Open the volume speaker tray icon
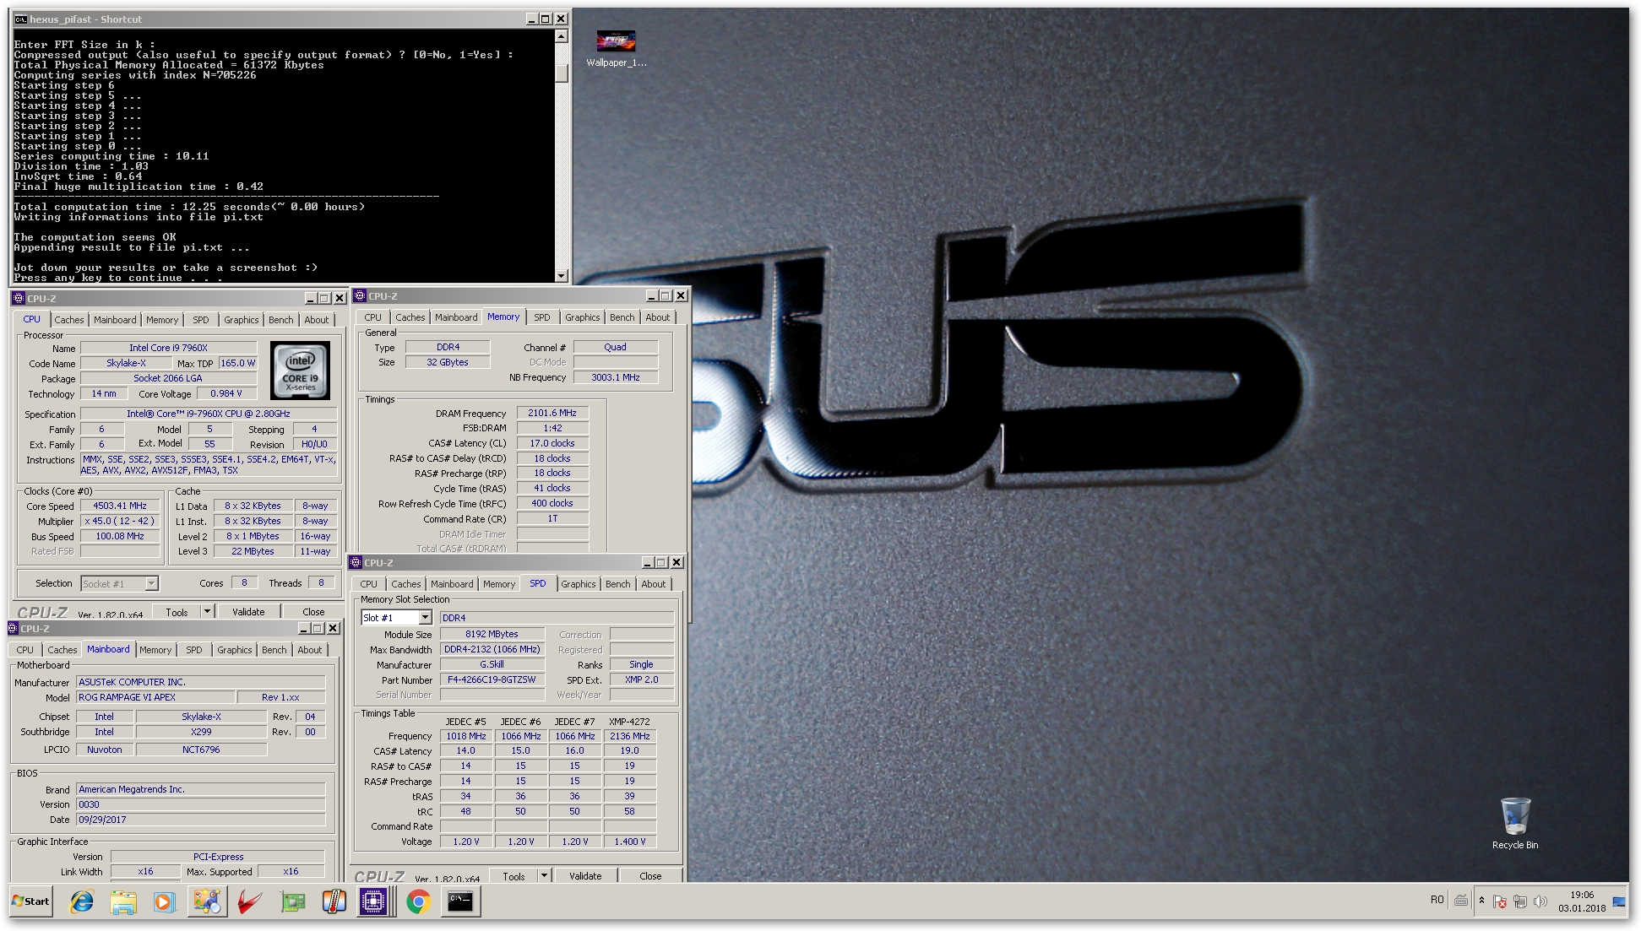1641x931 pixels. (x=1540, y=901)
